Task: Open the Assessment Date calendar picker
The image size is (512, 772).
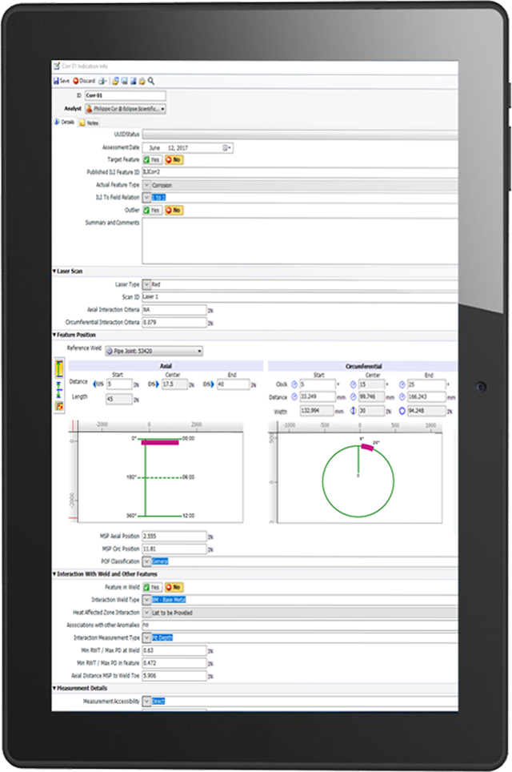Action: (x=226, y=147)
